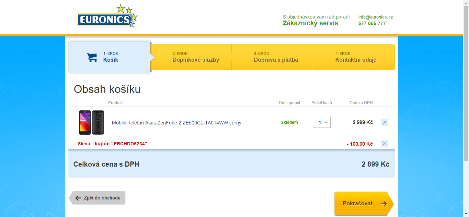Click the Produkt column header

(115, 103)
